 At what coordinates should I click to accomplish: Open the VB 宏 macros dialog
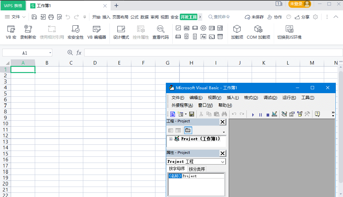coord(11,32)
